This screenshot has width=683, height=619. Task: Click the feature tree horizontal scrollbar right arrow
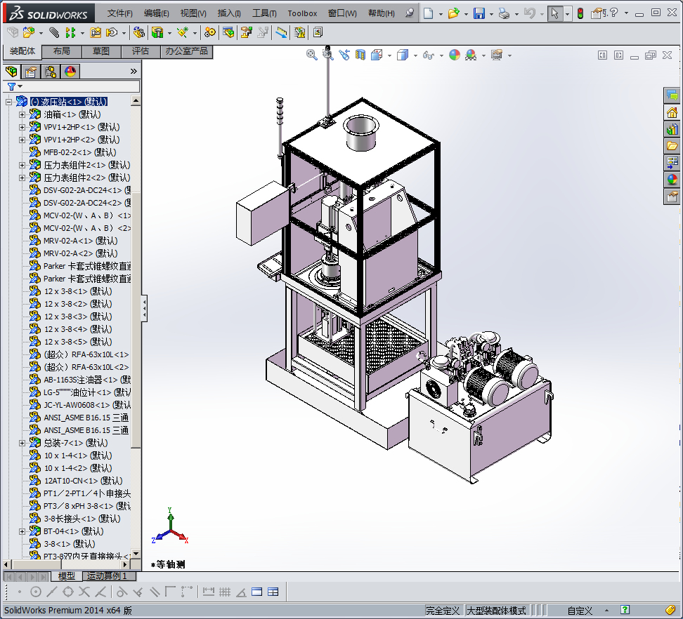click(126, 565)
